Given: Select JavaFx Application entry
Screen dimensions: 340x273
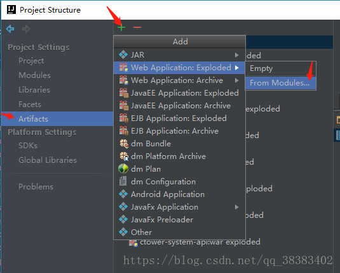Looking at the screenshot, I should coord(179,207).
